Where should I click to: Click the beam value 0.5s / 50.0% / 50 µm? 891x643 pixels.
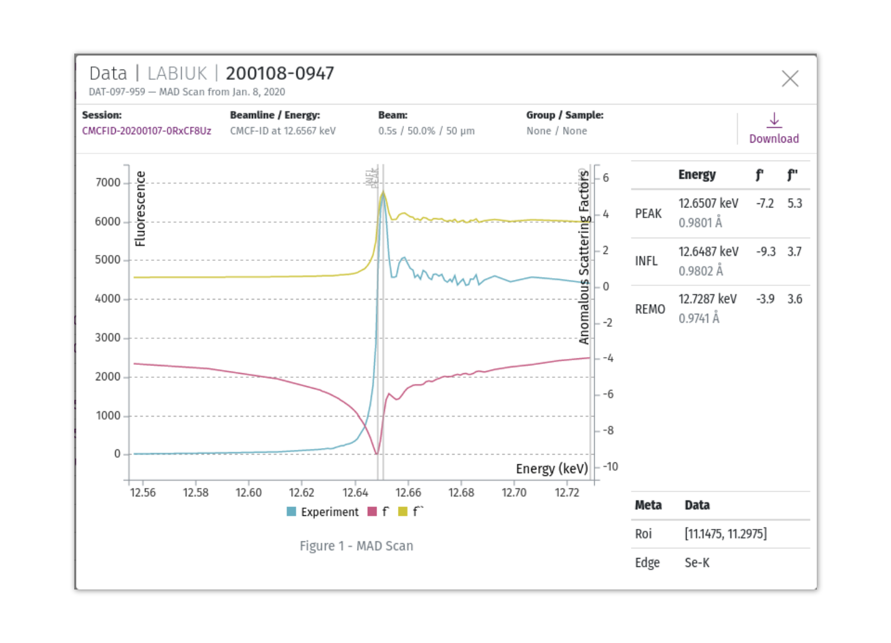click(426, 131)
